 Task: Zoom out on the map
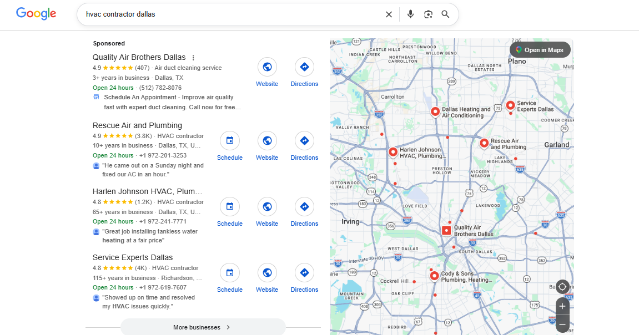pos(562,324)
